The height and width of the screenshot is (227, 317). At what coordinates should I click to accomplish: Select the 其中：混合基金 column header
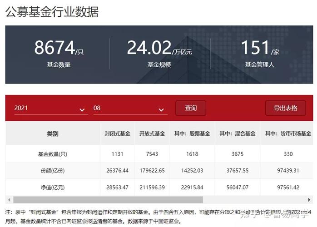[238, 133]
